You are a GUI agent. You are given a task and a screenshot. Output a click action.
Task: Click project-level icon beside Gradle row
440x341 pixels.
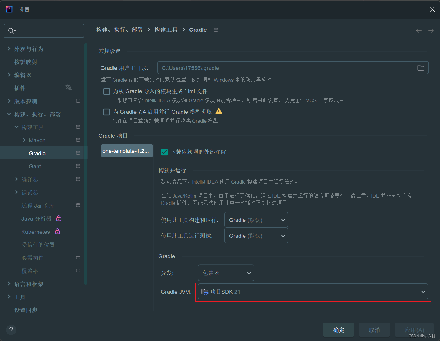tap(78, 153)
